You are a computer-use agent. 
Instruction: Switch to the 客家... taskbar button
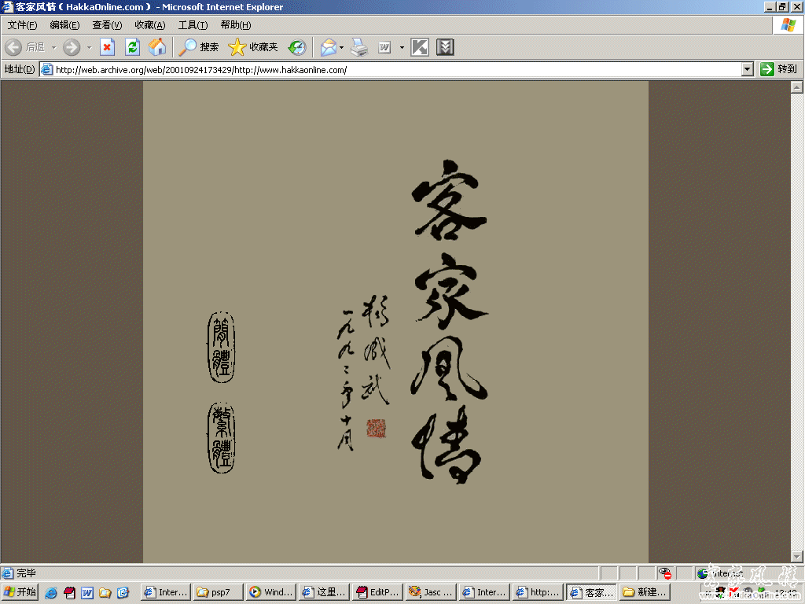(591, 592)
